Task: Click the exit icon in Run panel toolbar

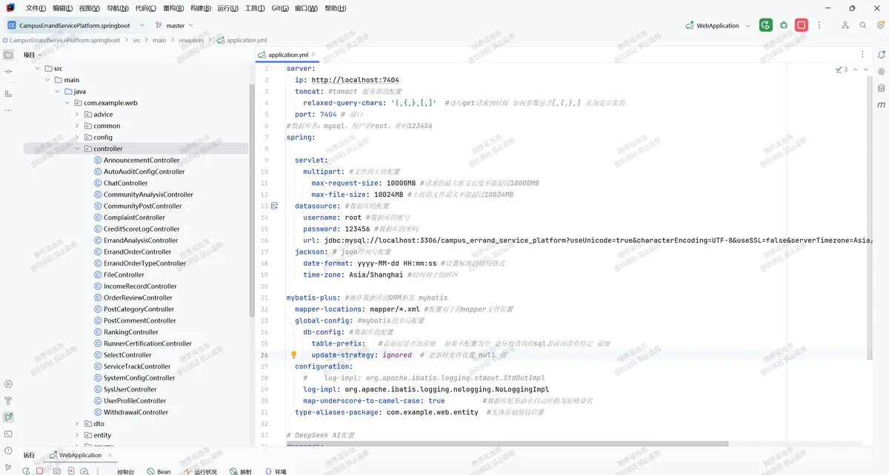Action: tap(71, 471)
